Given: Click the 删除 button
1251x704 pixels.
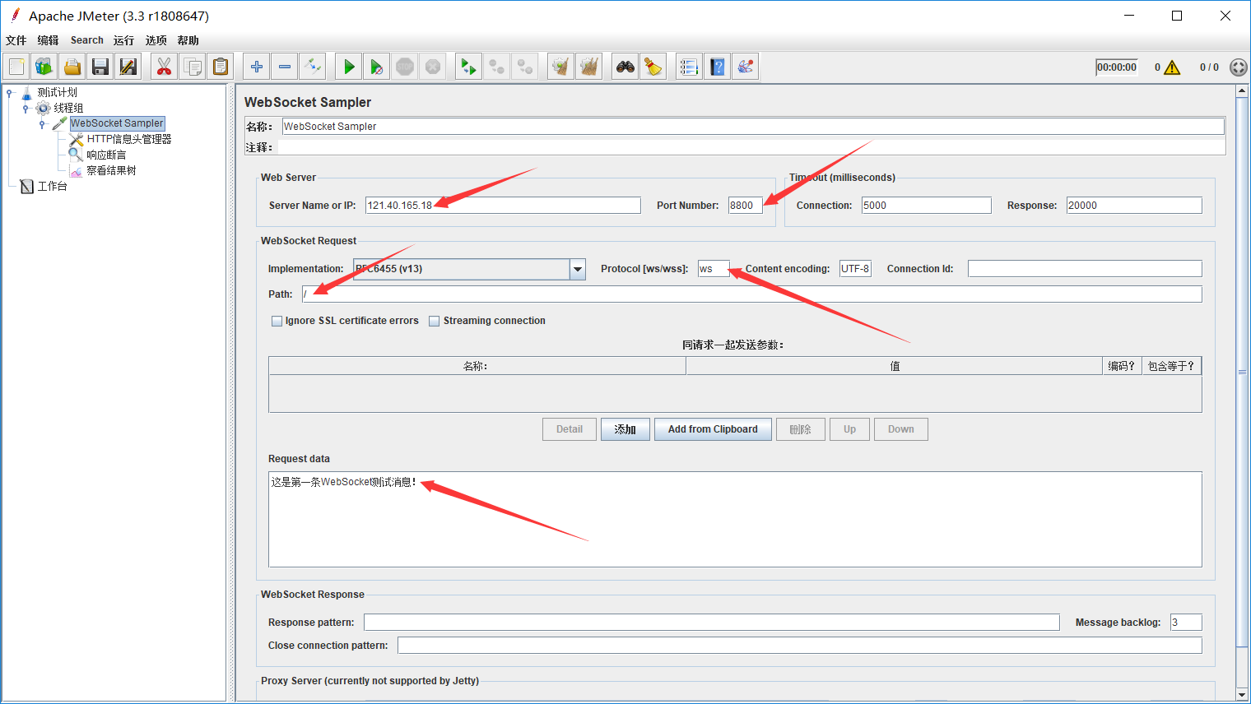Looking at the screenshot, I should click(x=801, y=429).
